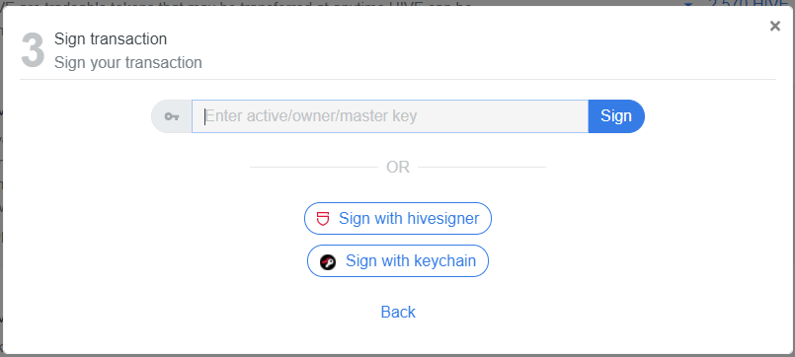Viewport: 795px width, 357px height.
Task: Click the header separator under Sign your transaction
Action: pos(398,80)
